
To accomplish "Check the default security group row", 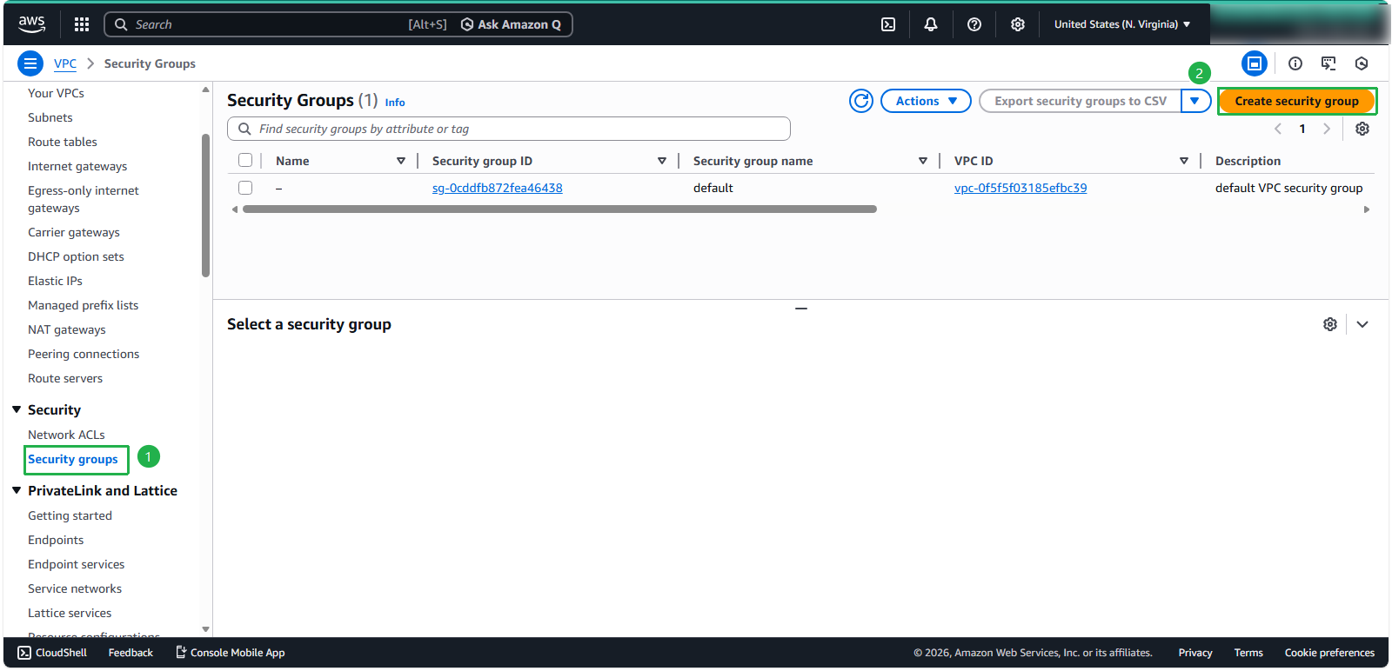I will click(245, 188).
